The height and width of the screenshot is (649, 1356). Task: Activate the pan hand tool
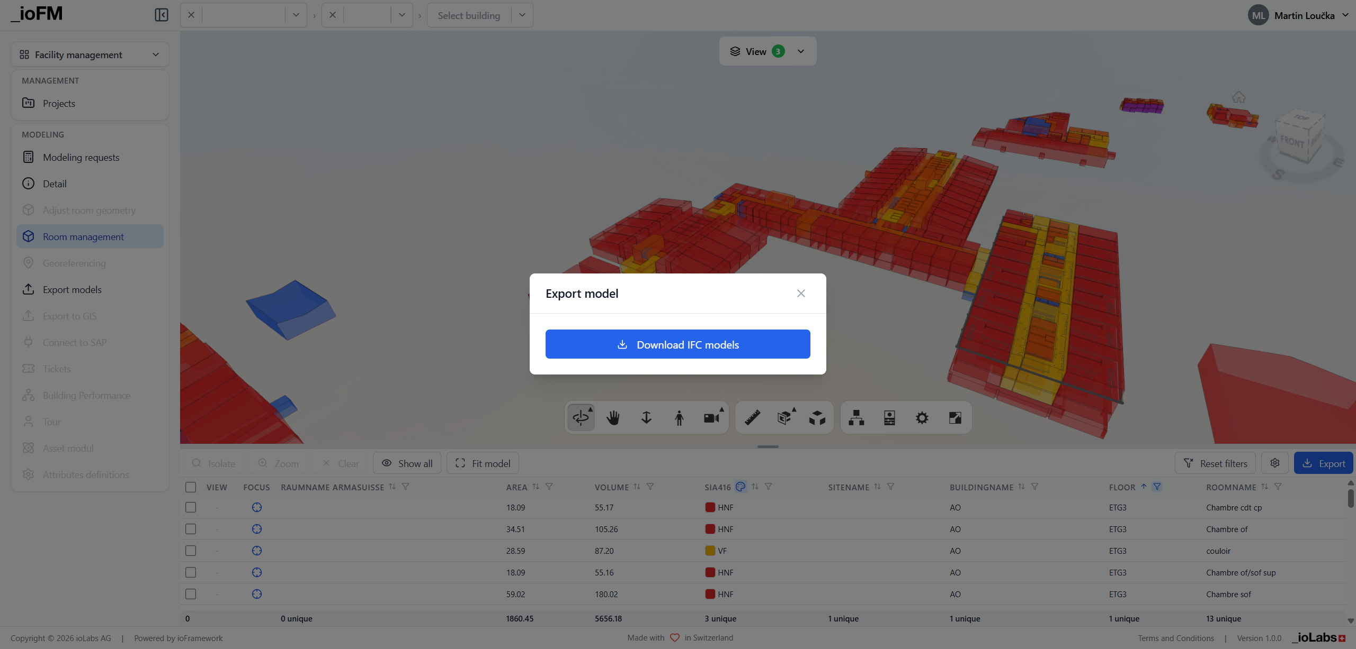[613, 418]
